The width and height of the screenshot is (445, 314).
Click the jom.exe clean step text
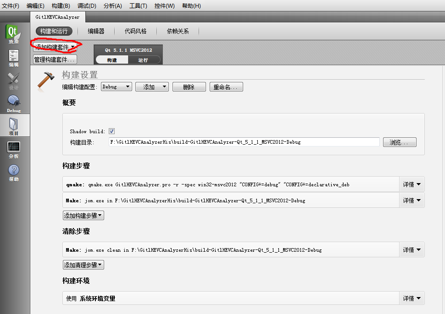pyautogui.click(x=194, y=250)
